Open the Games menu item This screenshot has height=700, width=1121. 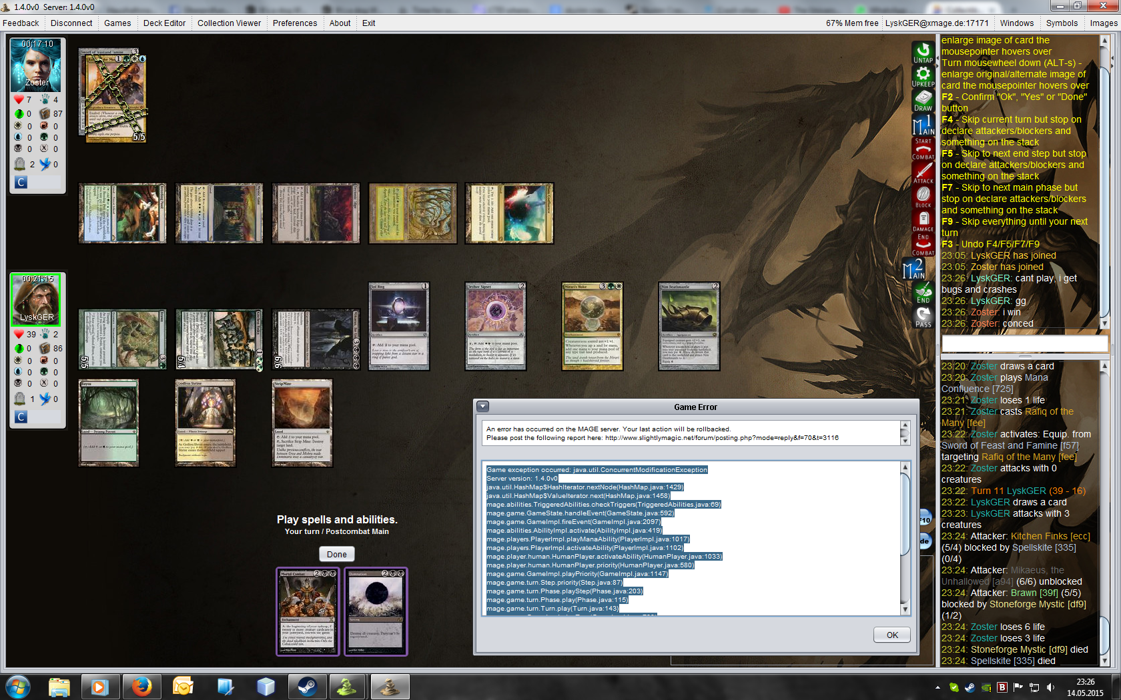pos(117,23)
